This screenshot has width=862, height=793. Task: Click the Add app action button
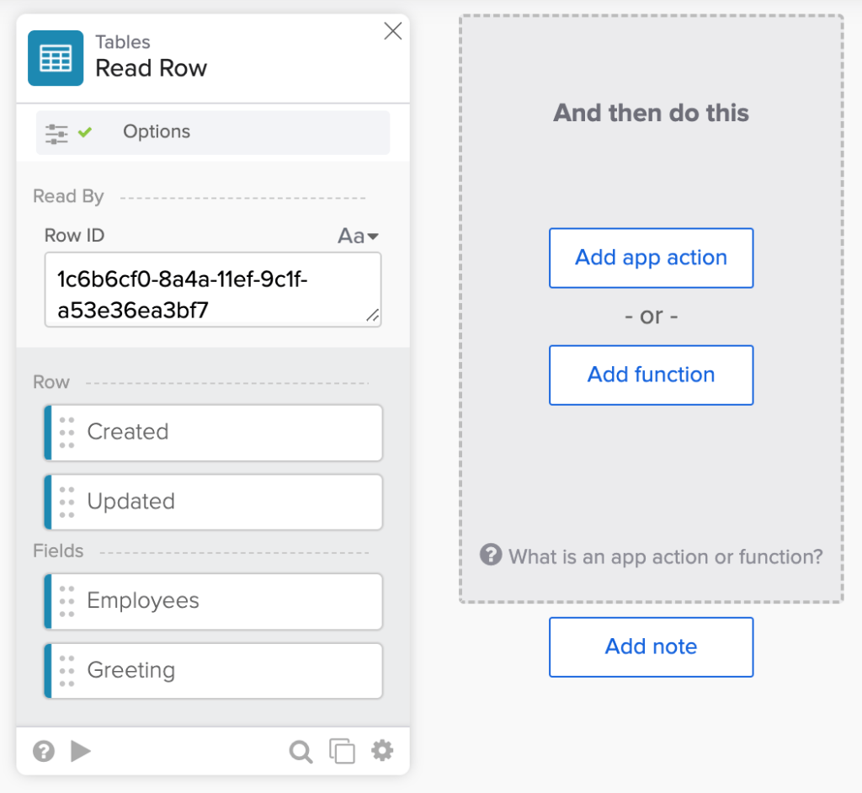point(651,258)
